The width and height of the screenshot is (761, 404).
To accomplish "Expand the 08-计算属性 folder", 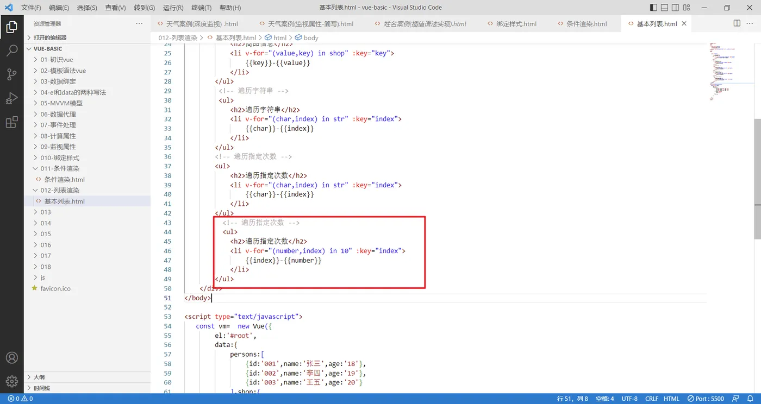I will pyautogui.click(x=87, y=136).
